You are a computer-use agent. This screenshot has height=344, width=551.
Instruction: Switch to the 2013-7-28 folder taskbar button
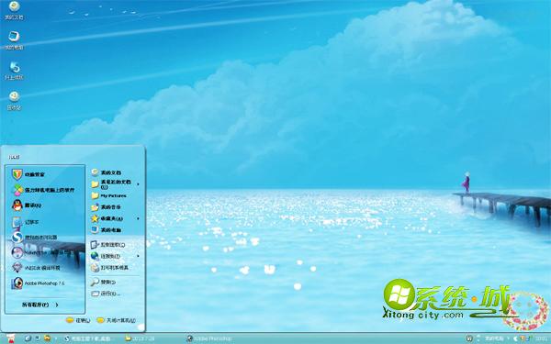140,338
